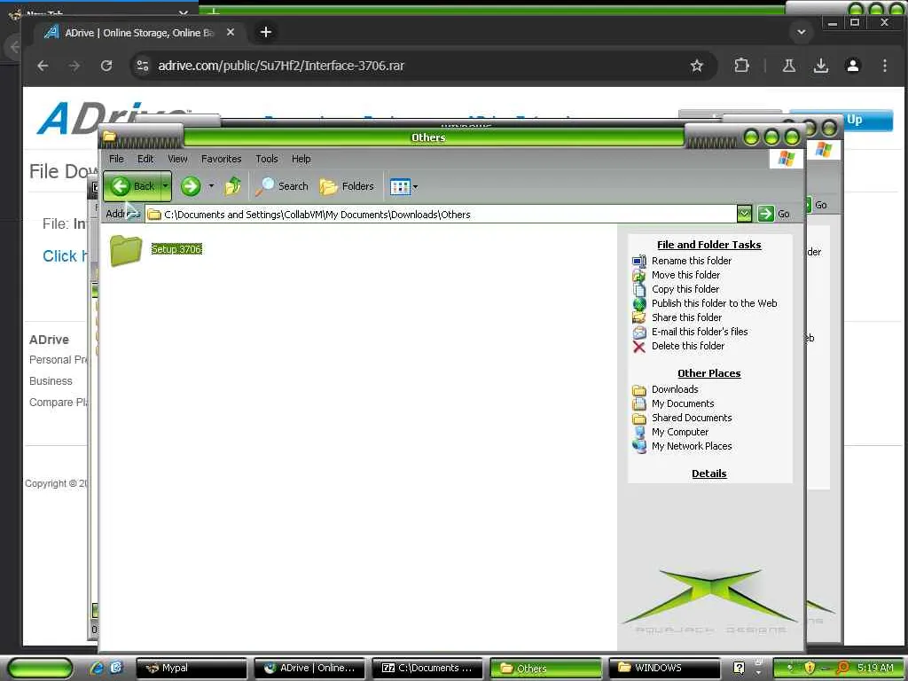Click the security shield tray icon
The height and width of the screenshot is (681, 908).
(810, 668)
